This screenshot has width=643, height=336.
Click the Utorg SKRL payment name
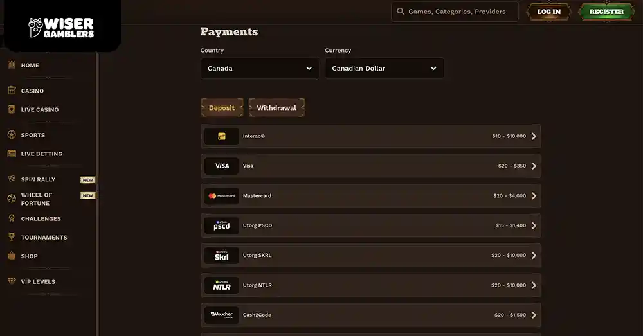257,255
